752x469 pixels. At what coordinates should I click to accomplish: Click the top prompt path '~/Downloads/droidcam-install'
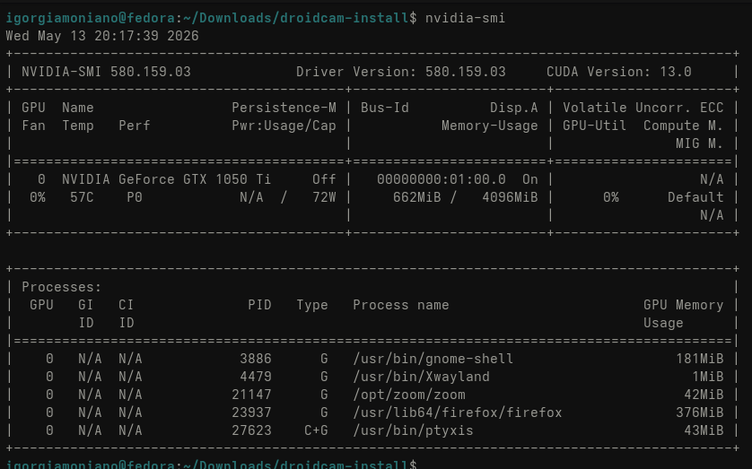click(296, 18)
